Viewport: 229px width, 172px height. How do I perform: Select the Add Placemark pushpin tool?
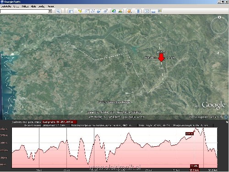(80, 11)
